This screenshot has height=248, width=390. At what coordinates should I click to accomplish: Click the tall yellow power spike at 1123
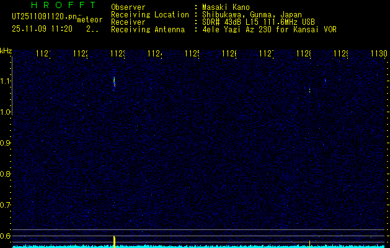(114, 242)
